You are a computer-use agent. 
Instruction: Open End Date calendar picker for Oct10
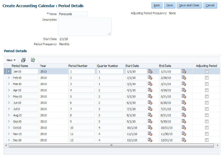pyautogui.click(x=184, y=127)
